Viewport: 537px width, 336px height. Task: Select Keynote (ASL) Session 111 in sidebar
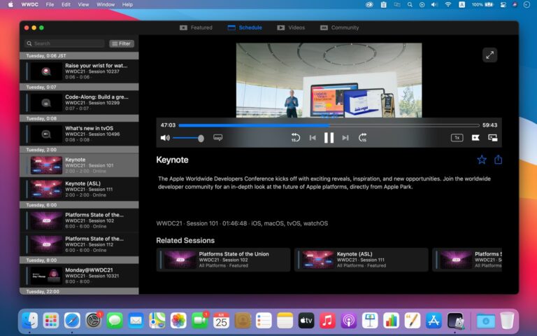click(x=79, y=189)
